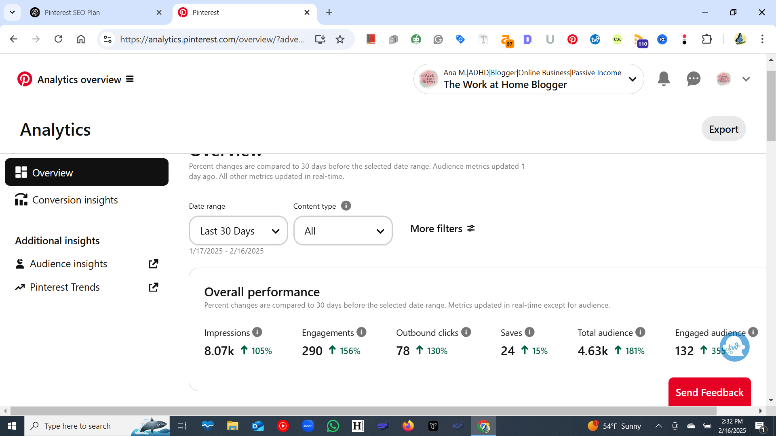This screenshot has width=776, height=436.
Task: Click the Send Feedback button
Action: tap(709, 392)
